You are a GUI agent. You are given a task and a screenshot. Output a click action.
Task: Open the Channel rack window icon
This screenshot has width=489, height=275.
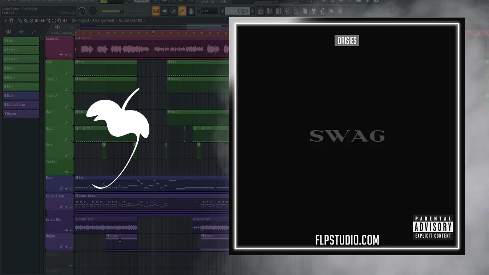click(279, 11)
